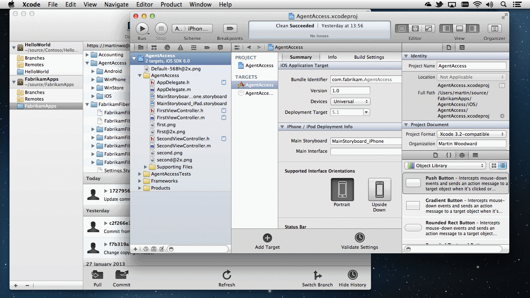Switch library to list view
The image size is (530, 298).
[502, 166]
